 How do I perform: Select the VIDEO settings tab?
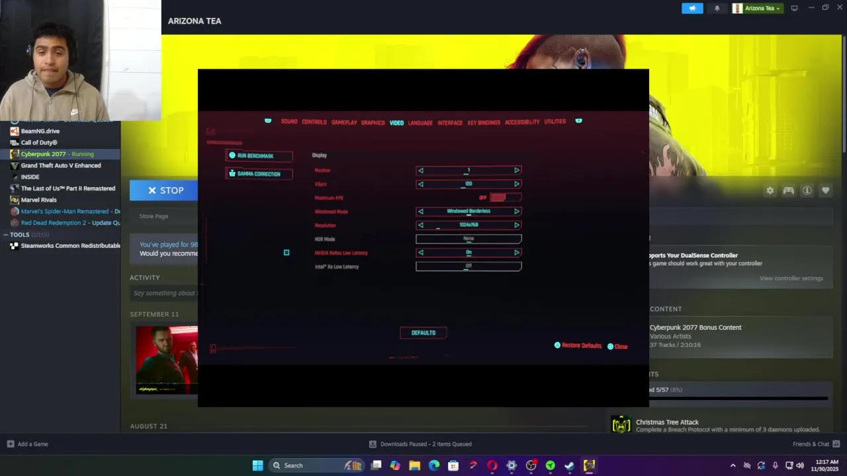point(396,122)
